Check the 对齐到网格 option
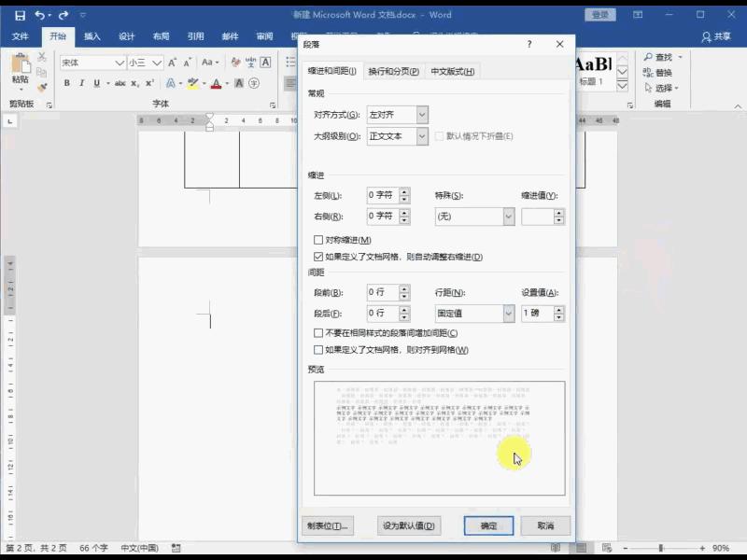747x560 pixels. (x=317, y=350)
